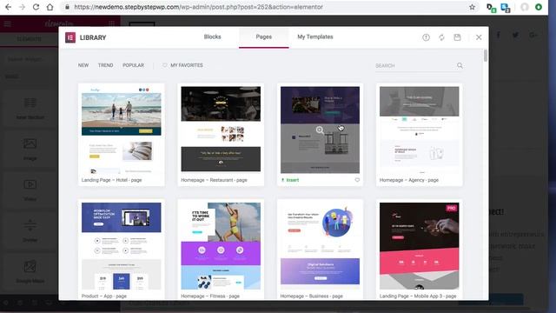Click Facebook icon on background page
The image size is (556, 313).
[498, 35]
